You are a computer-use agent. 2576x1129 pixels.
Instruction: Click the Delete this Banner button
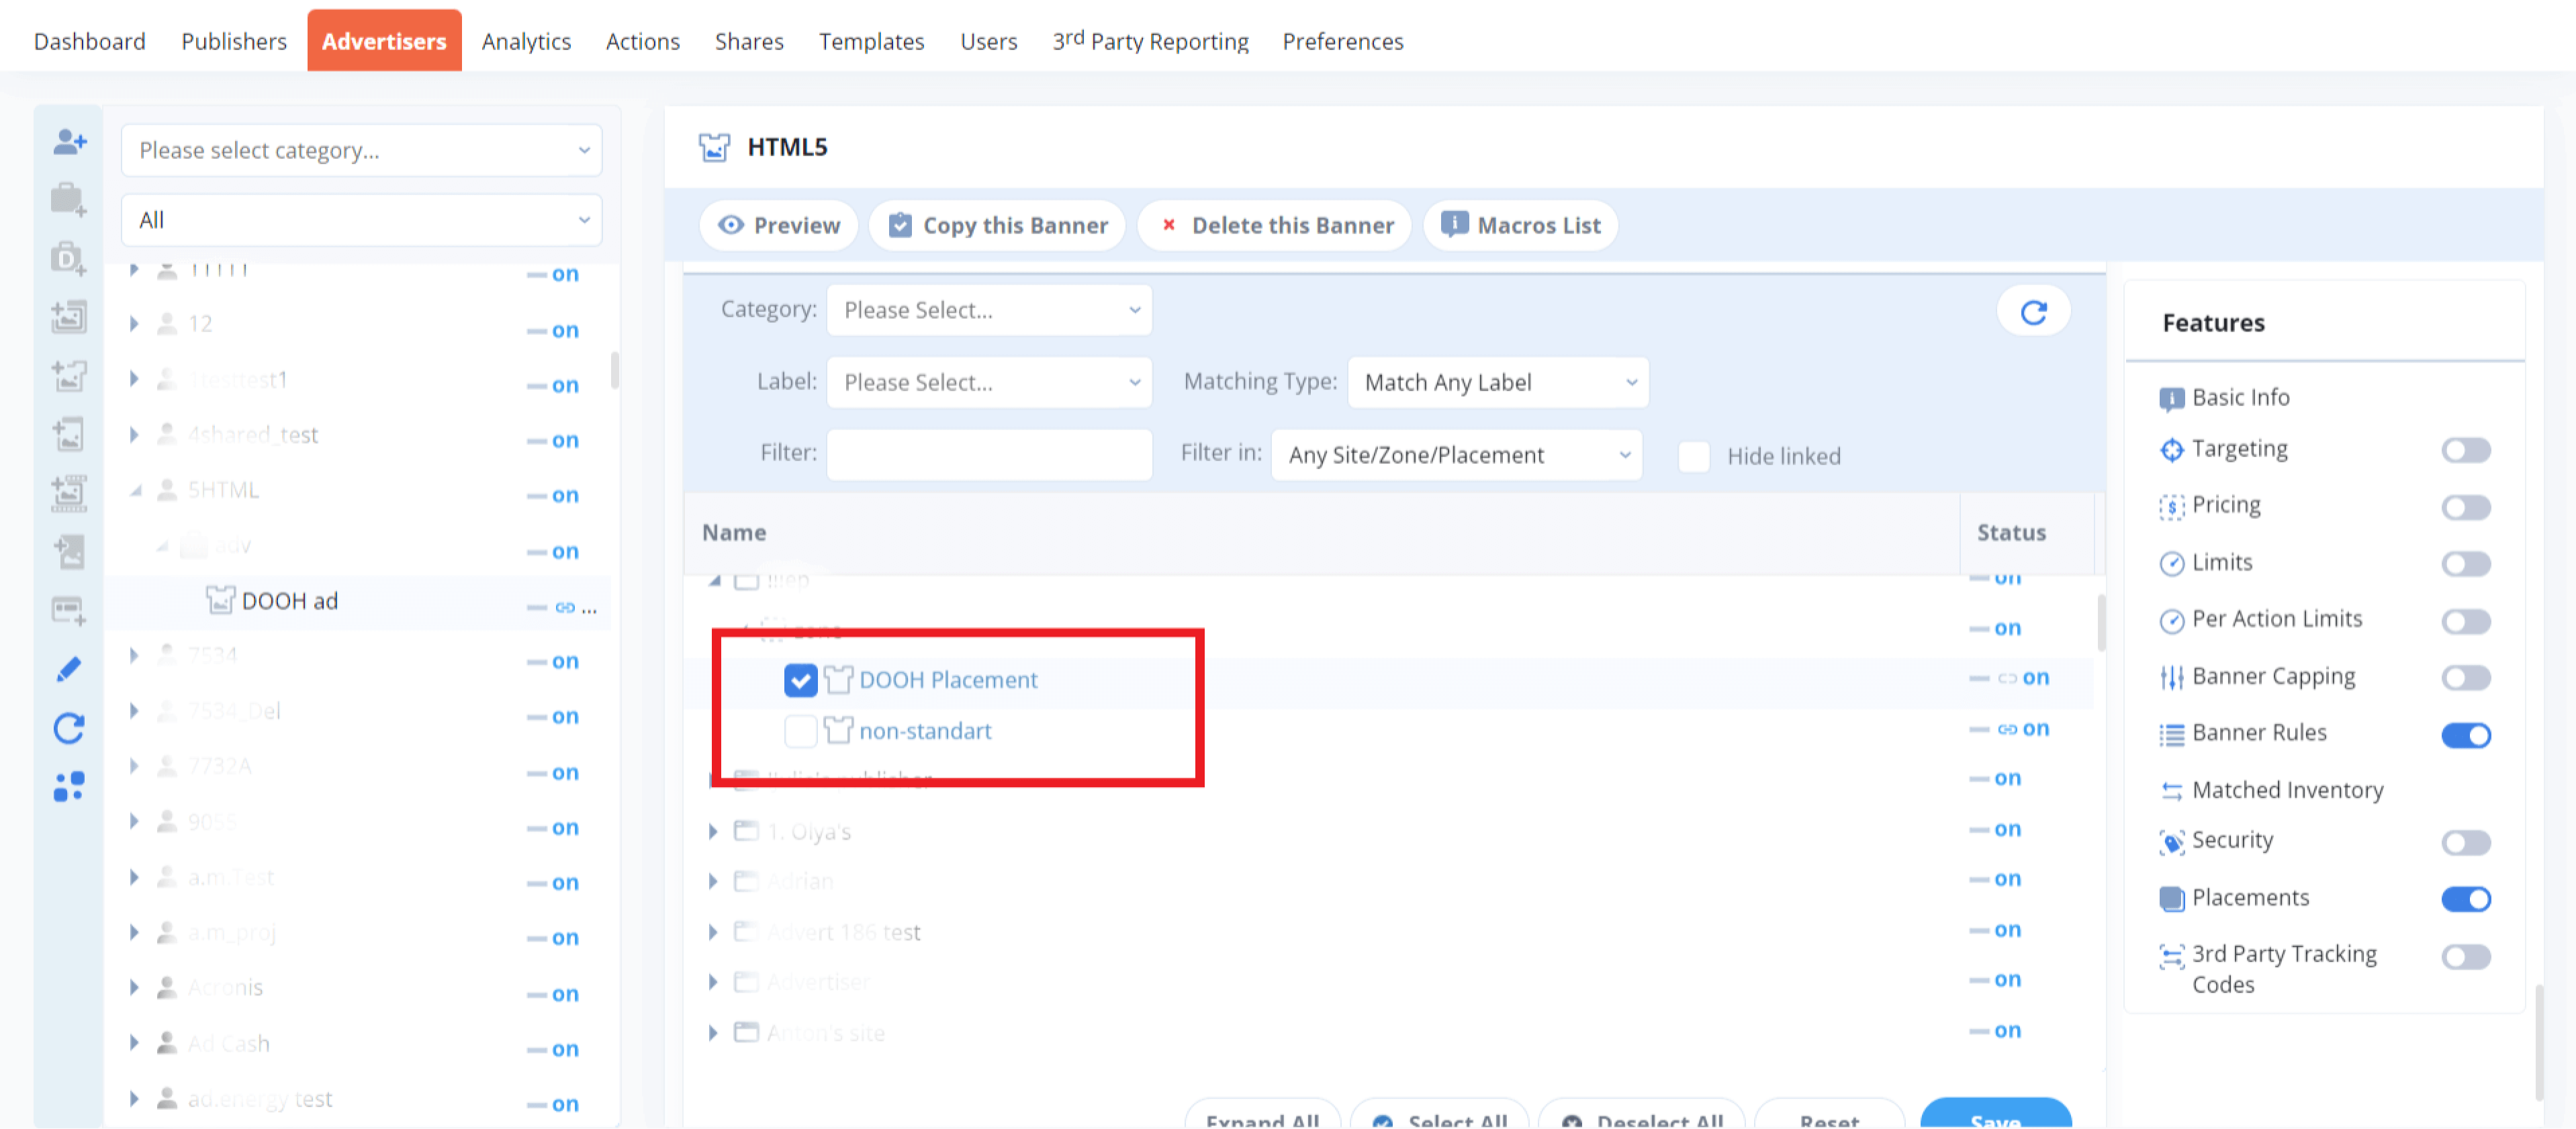click(1274, 225)
